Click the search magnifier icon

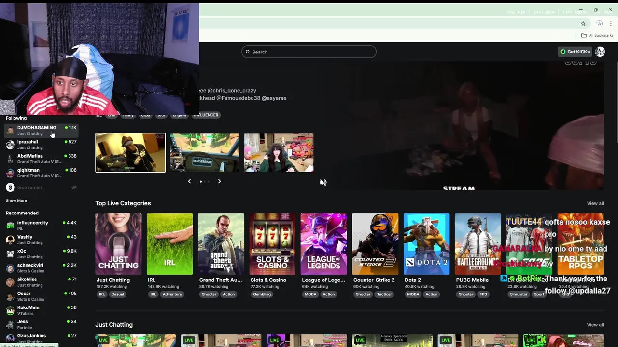[x=248, y=52]
